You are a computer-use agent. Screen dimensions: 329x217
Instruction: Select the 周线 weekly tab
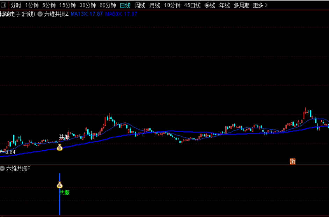(x=140, y=5)
